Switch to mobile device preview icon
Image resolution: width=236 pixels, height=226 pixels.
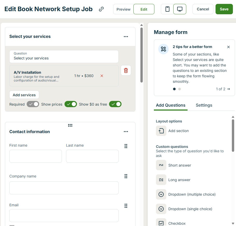(x=167, y=9)
